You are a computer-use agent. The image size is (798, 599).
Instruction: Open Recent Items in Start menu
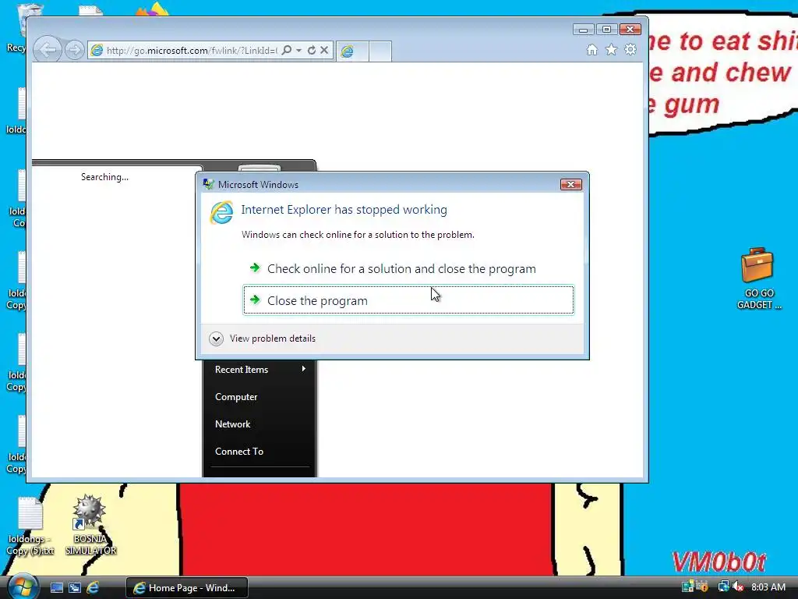point(259,369)
